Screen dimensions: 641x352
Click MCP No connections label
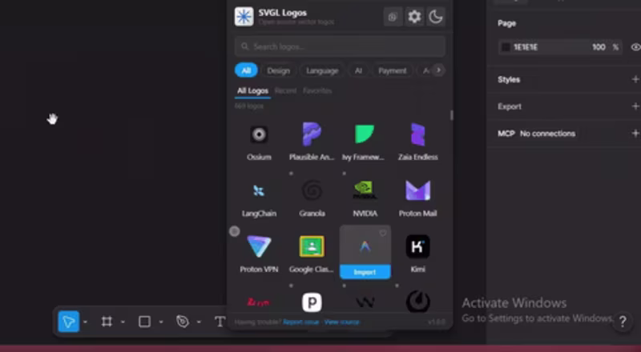536,134
